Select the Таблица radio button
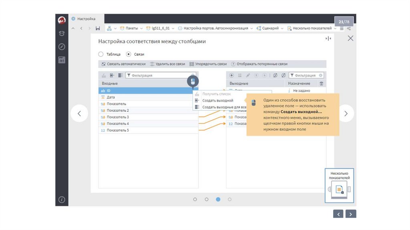 pyautogui.click(x=101, y=54)
